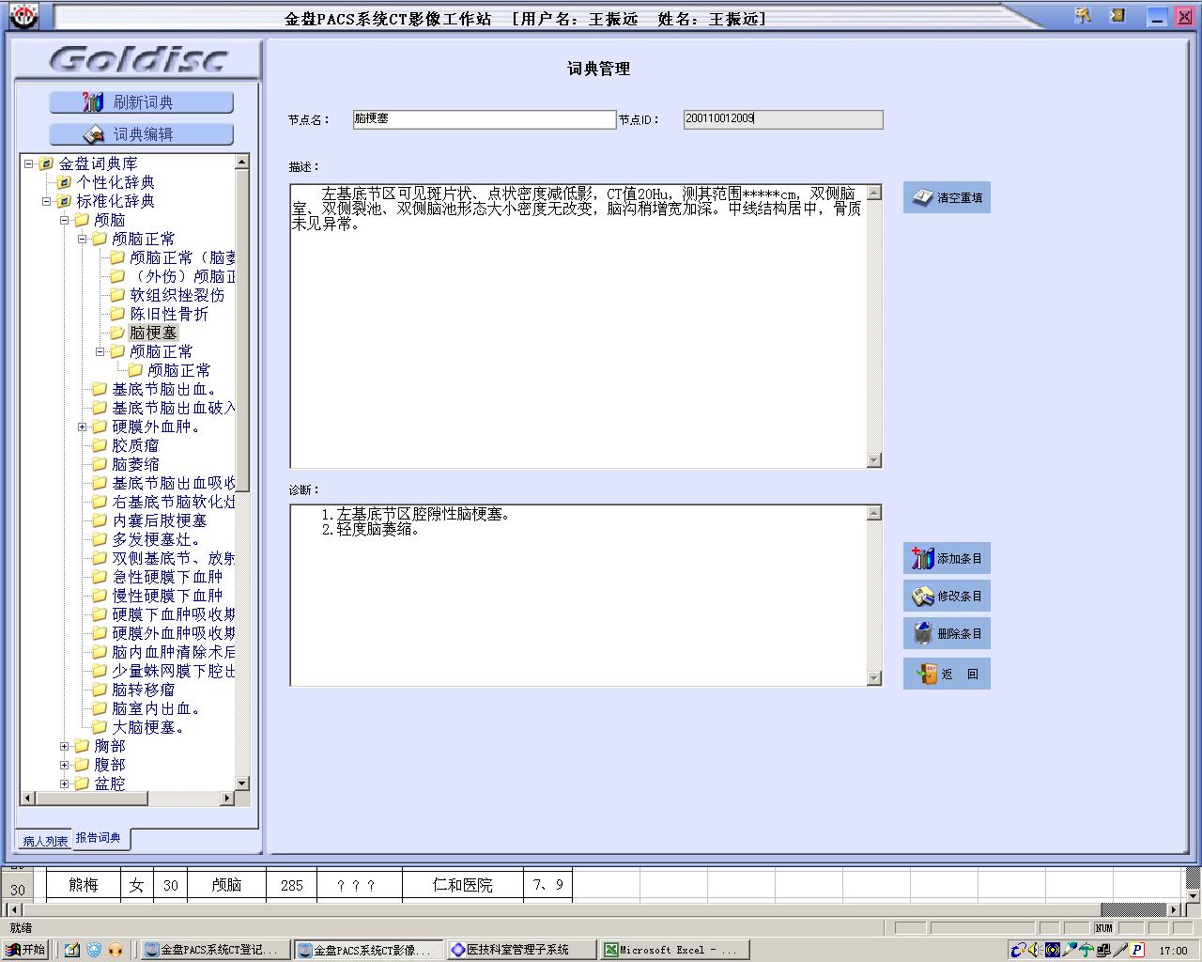
Task: Click inside the 节点名 input field
Action: tap(484, 119)
